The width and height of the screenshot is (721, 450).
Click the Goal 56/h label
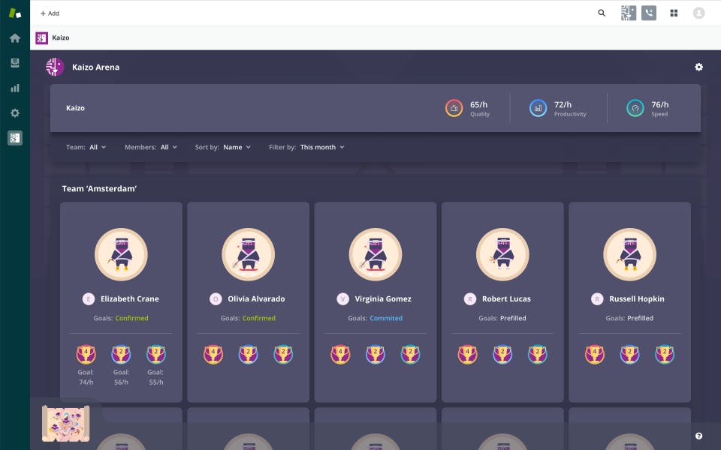(121, 377)
